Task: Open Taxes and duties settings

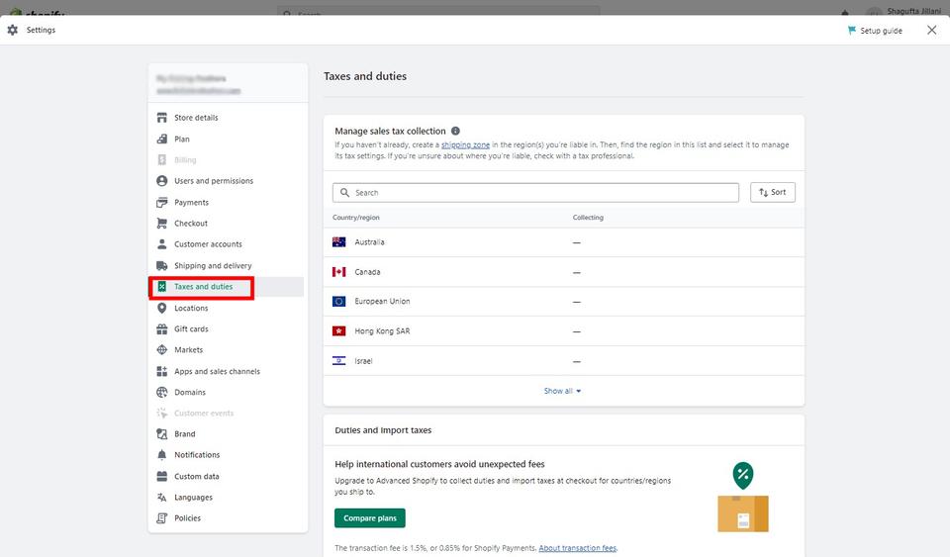Action: click(x=204, y=286)
